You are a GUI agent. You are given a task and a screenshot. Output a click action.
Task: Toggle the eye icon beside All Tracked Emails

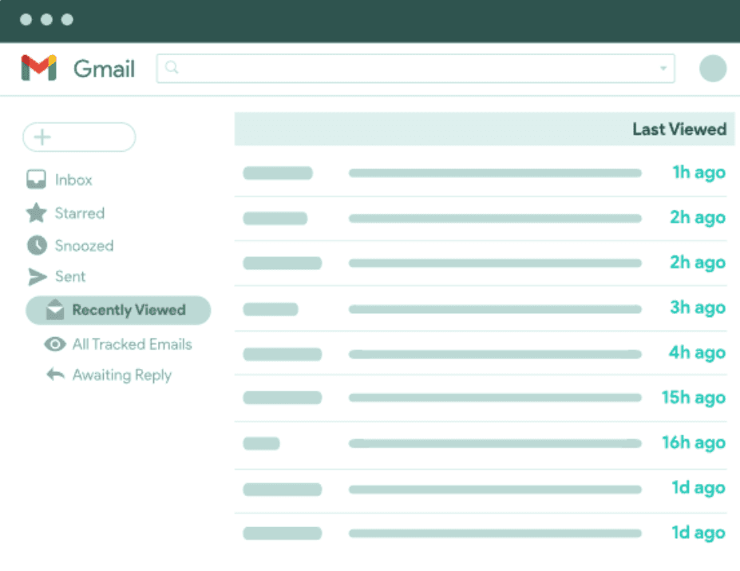54,344
